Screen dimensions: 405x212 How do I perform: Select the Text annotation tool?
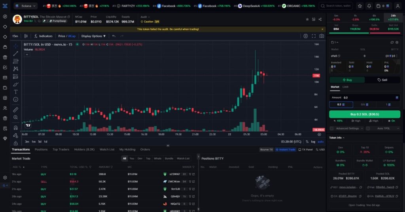16,92
